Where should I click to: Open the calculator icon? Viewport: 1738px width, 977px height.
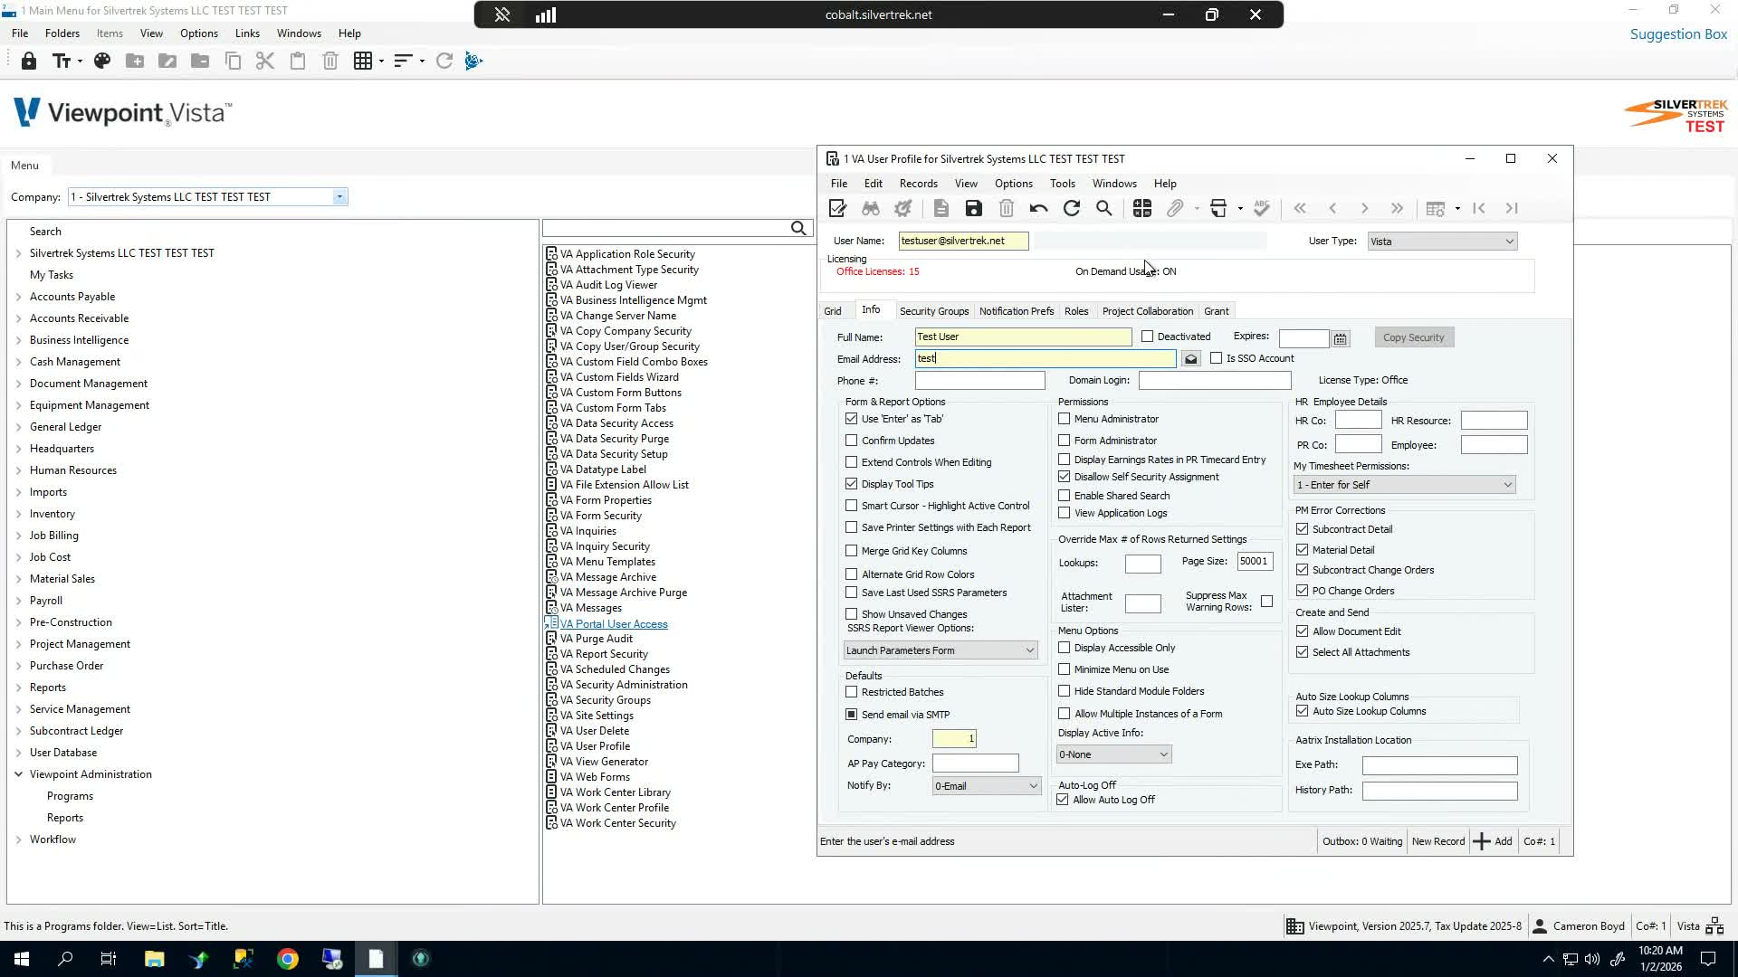point(1142,209)
